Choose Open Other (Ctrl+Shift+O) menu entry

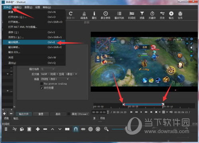point(34,22)
